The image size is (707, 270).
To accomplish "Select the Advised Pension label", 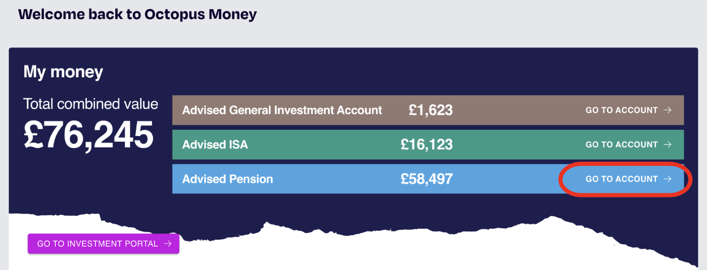I will click(227, 179).
